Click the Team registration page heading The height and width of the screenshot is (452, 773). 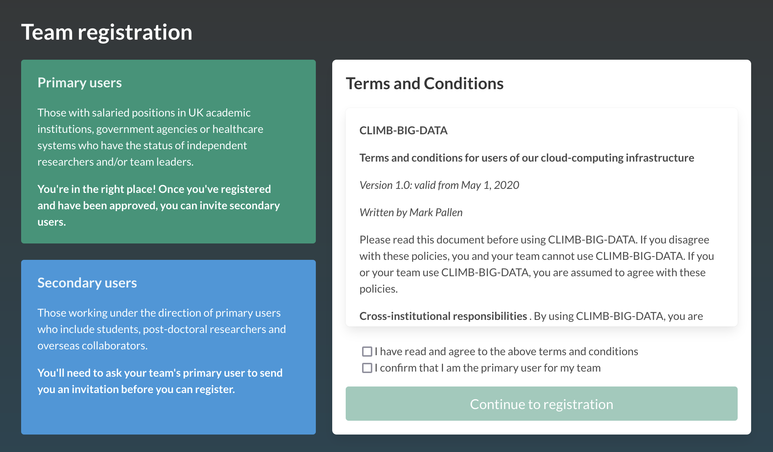107,32
